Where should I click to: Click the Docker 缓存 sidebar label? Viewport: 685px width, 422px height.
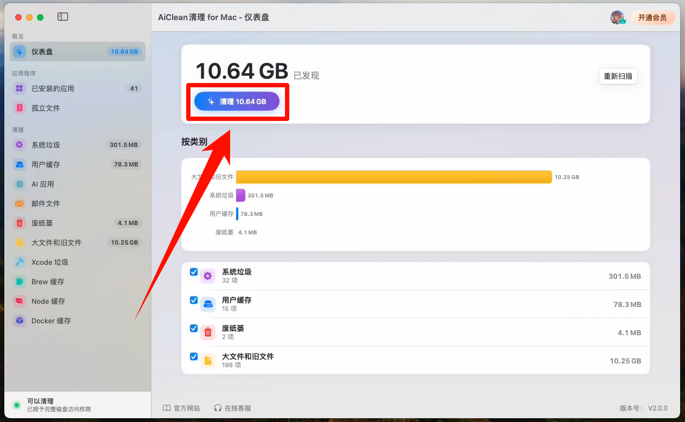pos(51,321)
